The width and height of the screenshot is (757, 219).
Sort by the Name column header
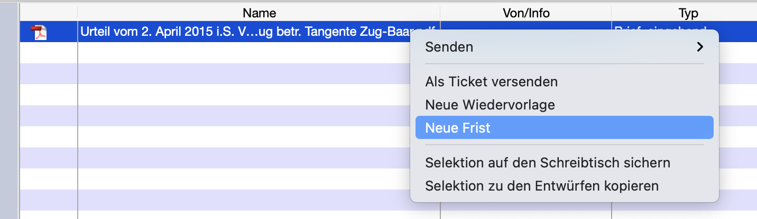coord(259,13)
